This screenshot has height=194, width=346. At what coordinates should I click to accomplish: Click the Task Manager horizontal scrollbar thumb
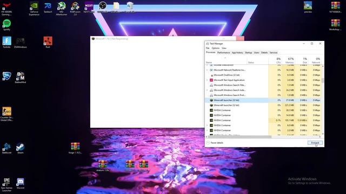[239, 137]
